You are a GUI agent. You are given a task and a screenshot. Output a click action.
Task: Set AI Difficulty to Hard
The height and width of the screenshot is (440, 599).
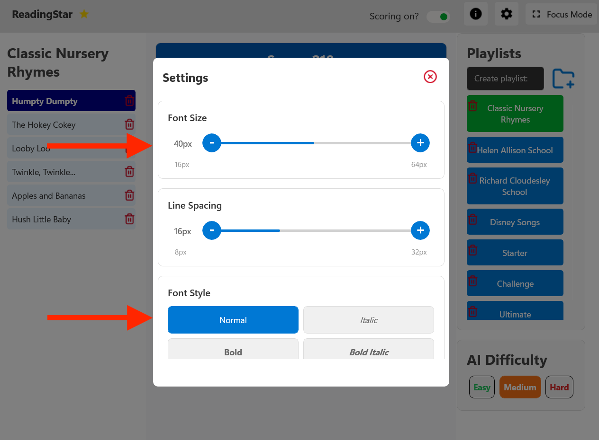point(559,387)
